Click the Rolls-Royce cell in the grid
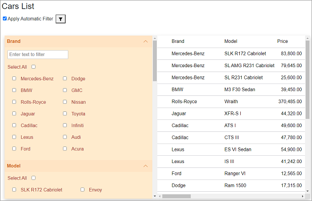 coord(184,102)
